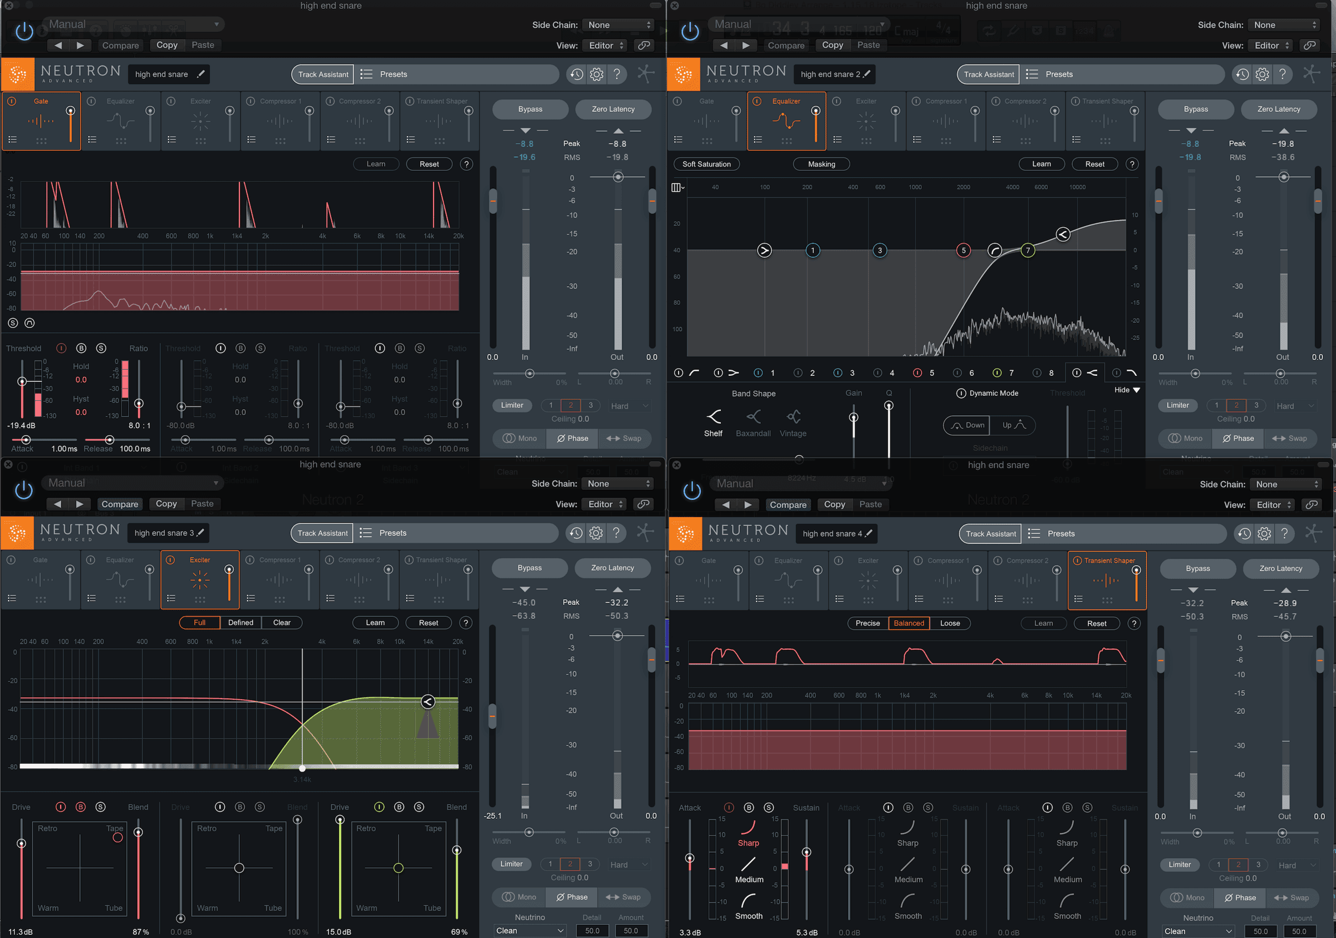
Task: Click previous preset arrow in top-left window
Action: (57, 46)
